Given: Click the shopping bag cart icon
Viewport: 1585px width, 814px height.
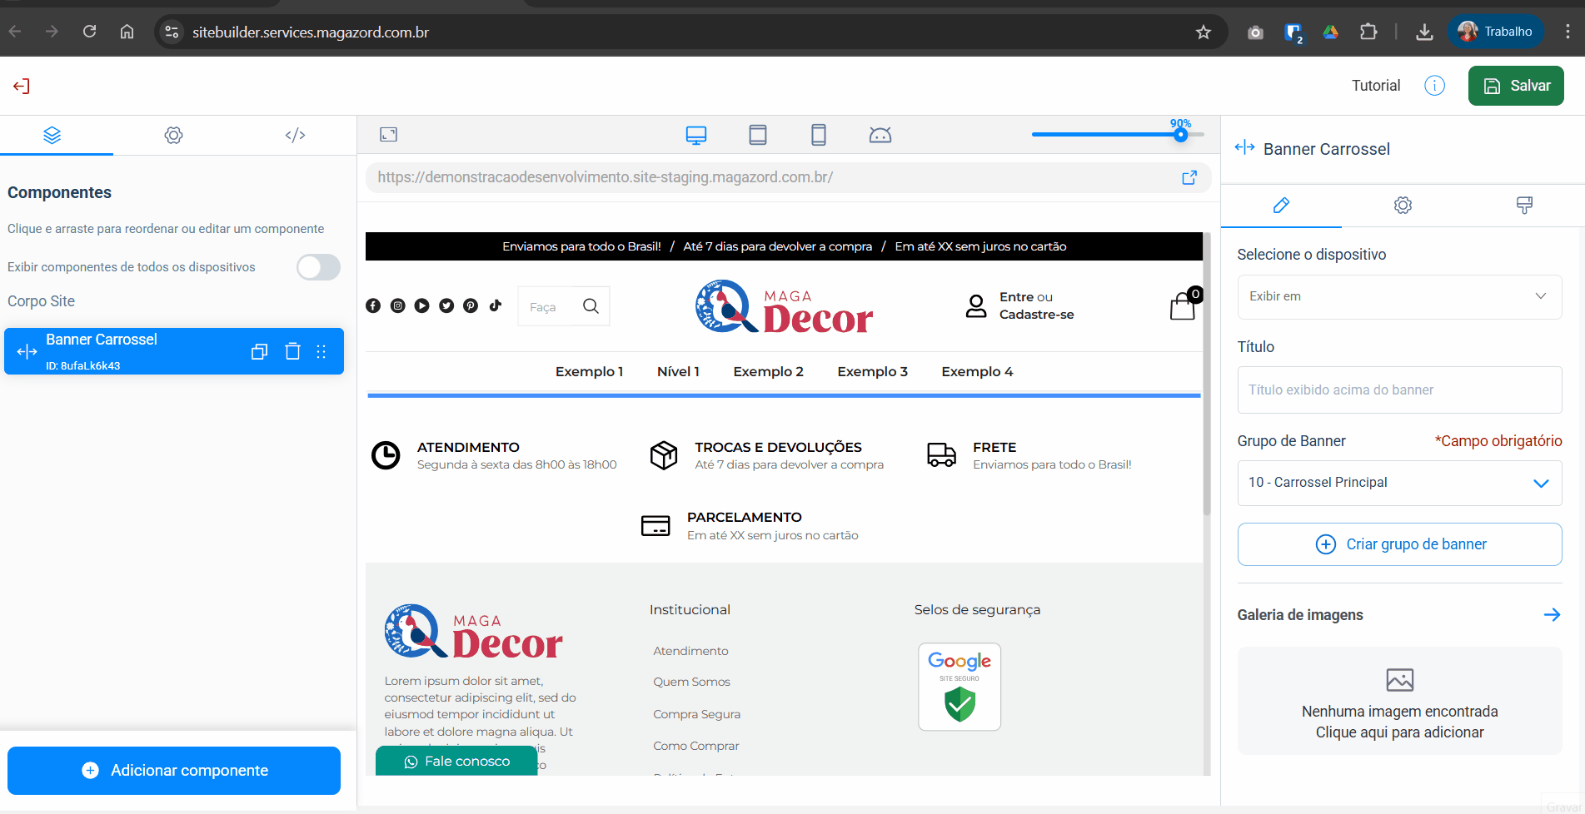Looking at the screenshot, I should coord(1184,306).
